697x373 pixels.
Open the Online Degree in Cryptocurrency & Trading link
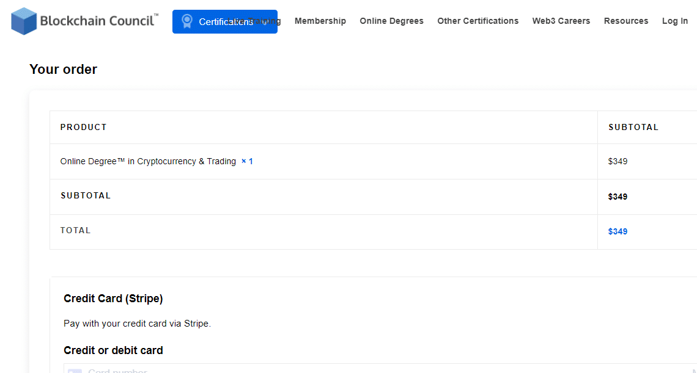147,161
